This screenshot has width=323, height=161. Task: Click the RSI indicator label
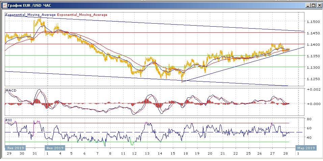[8, 120]
